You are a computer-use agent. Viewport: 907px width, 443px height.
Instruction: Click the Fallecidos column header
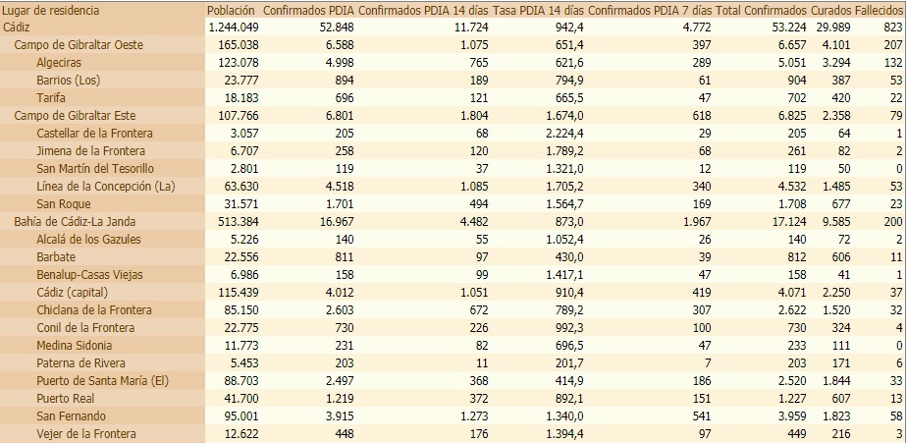[880, 10]
